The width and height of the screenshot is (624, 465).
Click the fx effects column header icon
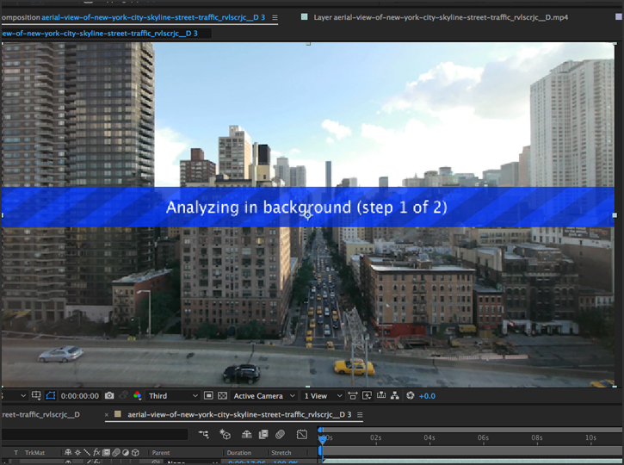click(x=96, y=453)
